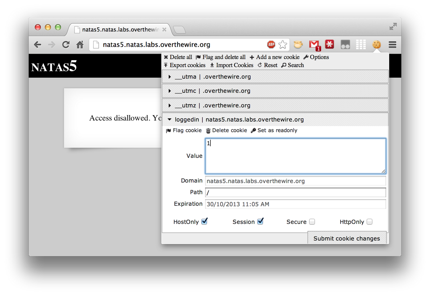430x296 pixels.
Task: Open the Gmail checker extension icon
Action: coord(314,45)
